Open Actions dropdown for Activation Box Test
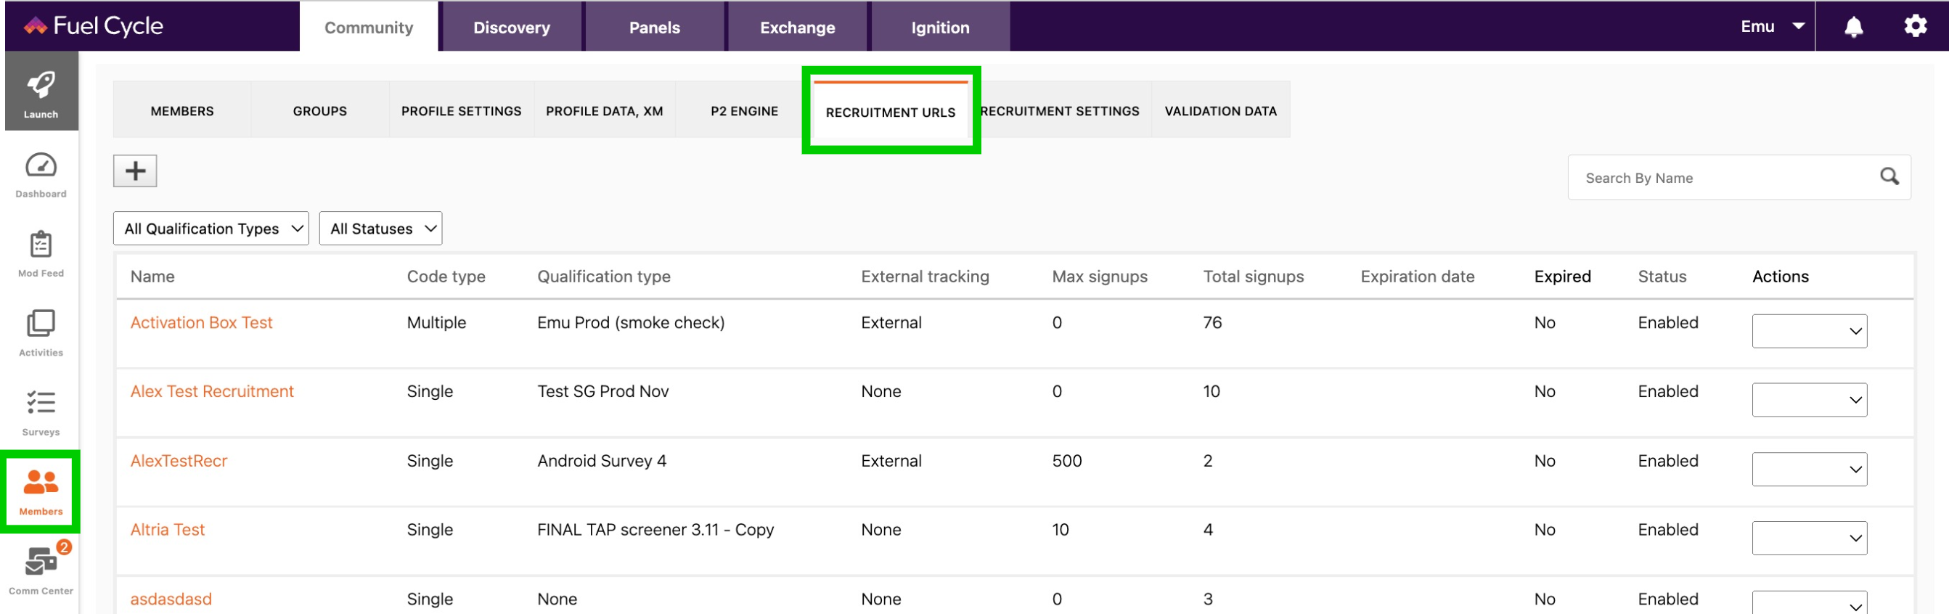 coord(1809,331)
